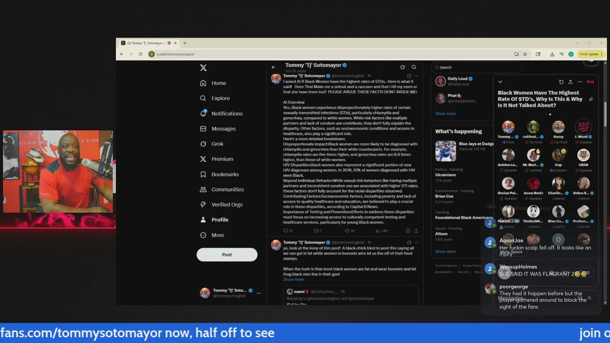Click the share icon on the STD post
This screenshot has height=343, width=610.
416,231
